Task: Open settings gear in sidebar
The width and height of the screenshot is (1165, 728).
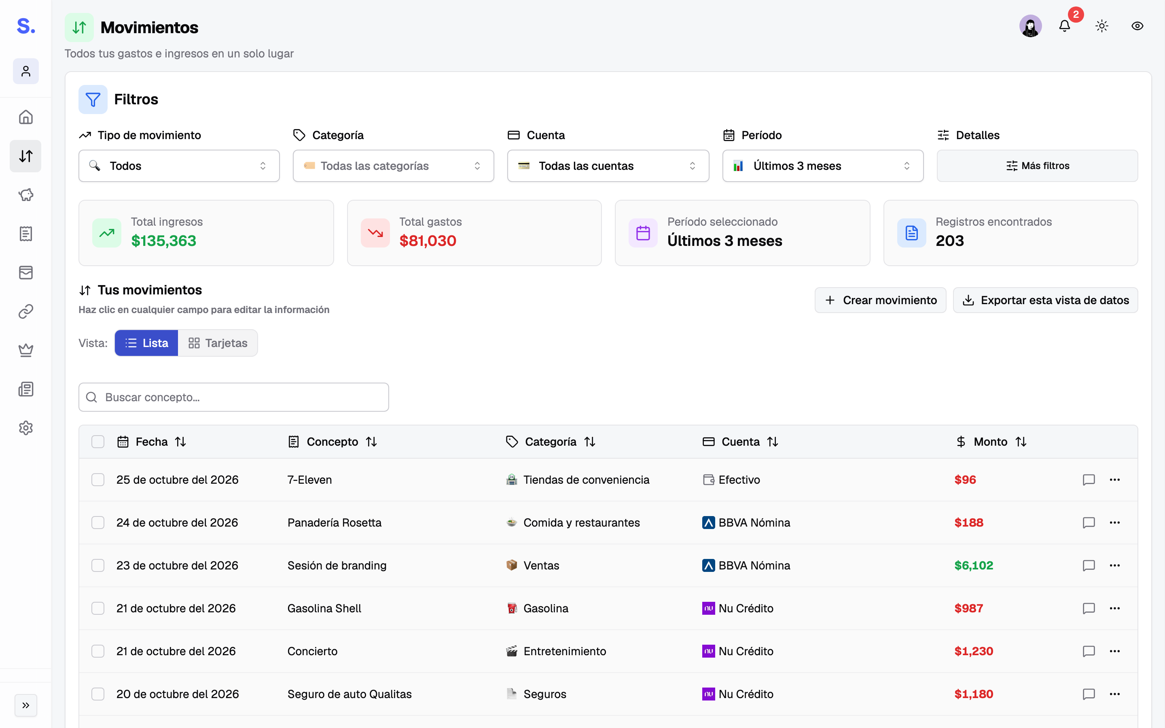Action: pyautogui.click(x=25, y=428)
